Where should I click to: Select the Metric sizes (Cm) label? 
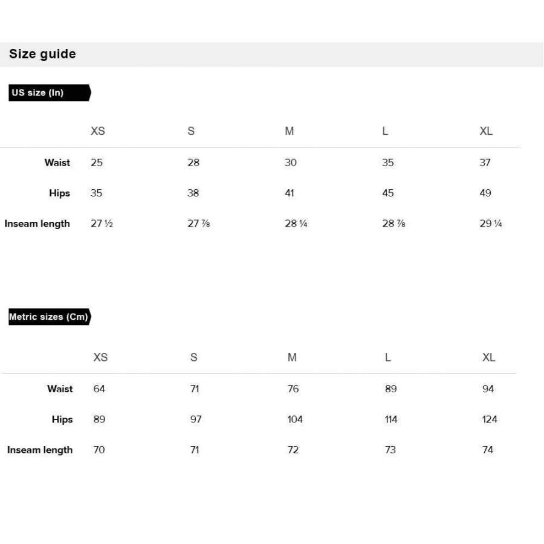click(x=50, y=317)
